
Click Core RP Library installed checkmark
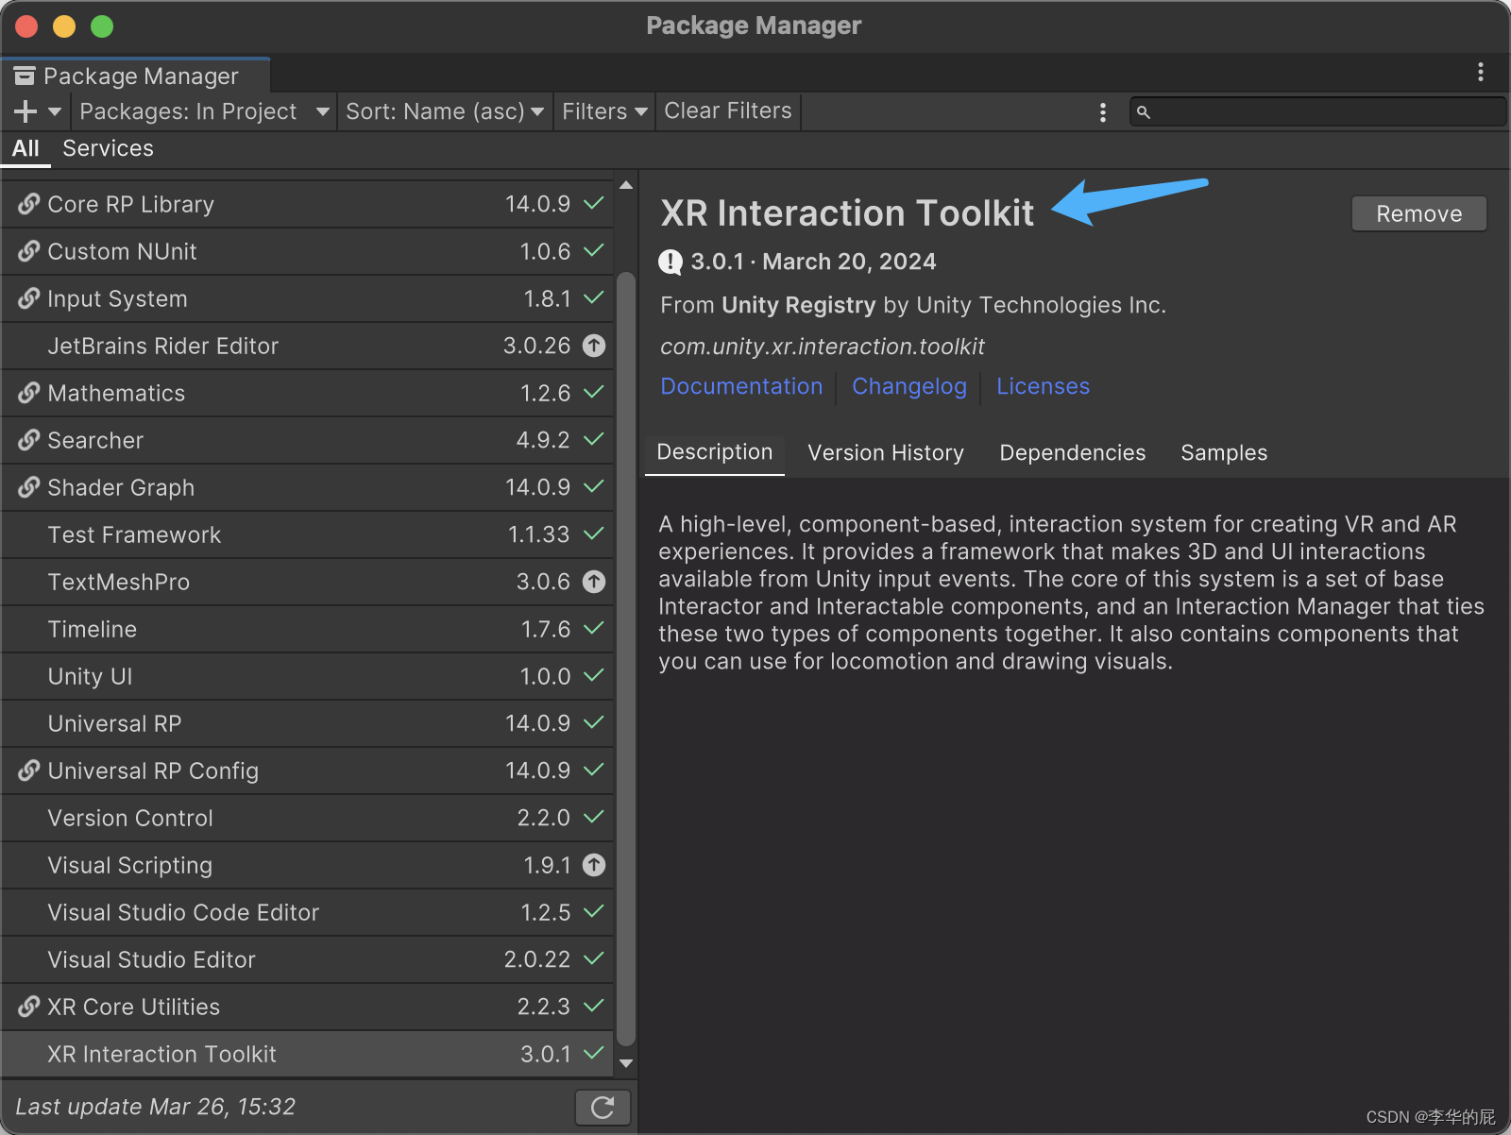click(x=593, y=203)
